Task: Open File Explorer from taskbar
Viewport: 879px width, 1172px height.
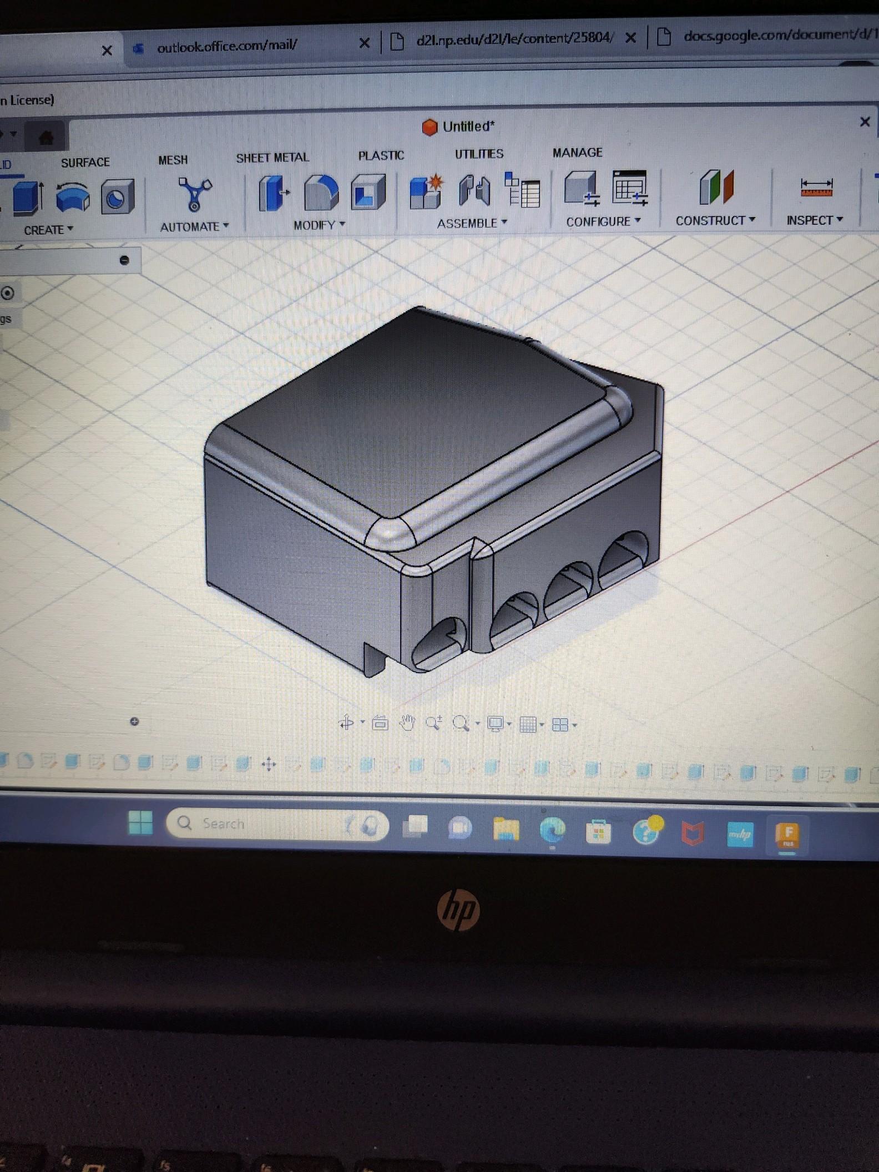Action: [x=506, y=829]
